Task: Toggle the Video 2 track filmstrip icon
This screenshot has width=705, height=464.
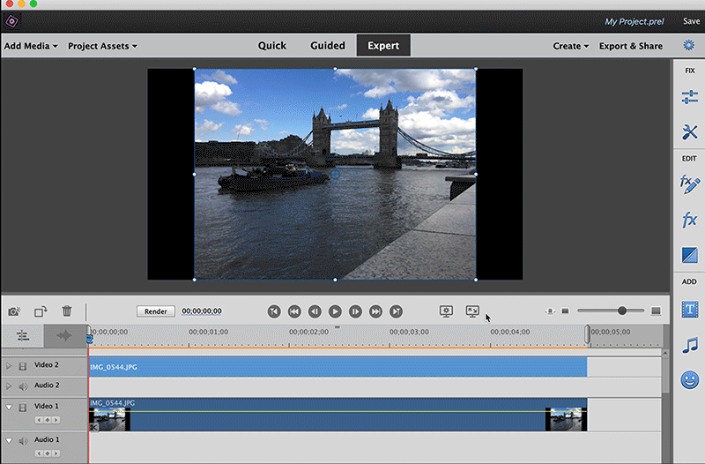Action: (23, 365)
